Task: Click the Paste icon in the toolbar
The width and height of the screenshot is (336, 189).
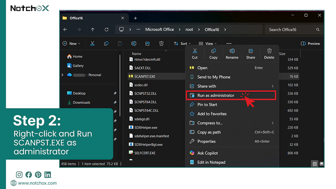Action: click(x=120, y=43)
